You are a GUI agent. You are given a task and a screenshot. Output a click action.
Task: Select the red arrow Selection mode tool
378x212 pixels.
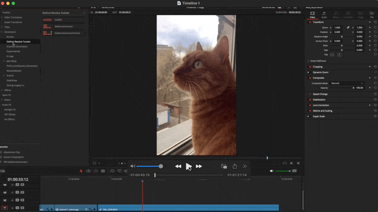(81, 171)
